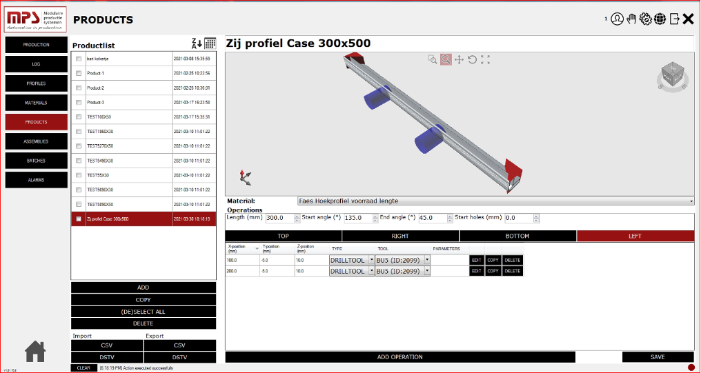Open the first row's DRILLTOOL type dropdown
The width and height of the screenshot is (701, 373).
point(372,260)
